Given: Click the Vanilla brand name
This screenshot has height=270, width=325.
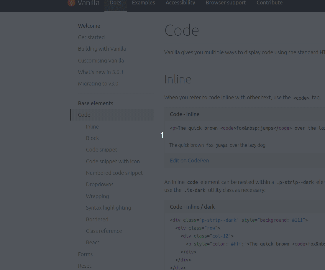Looking at the screenshot, I should pyautogui.click(x=88, y=3).
